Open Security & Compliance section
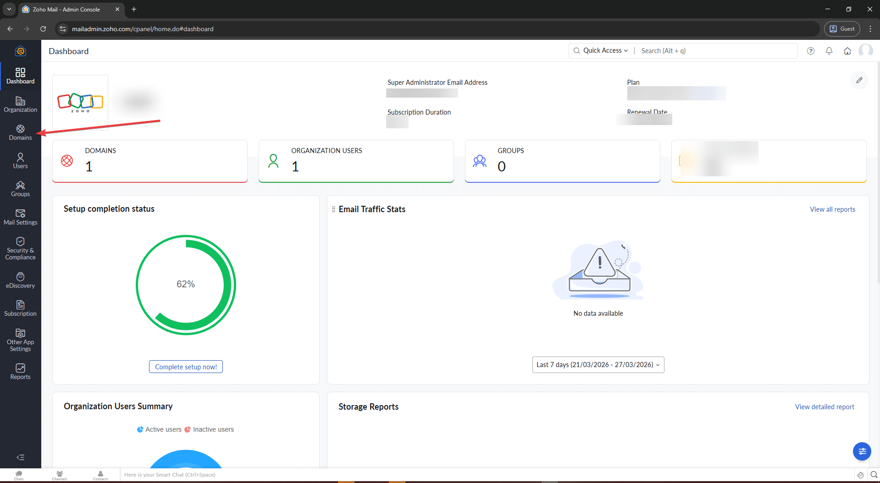The width and height of the screenshot is (880, 483). point(20,249)
